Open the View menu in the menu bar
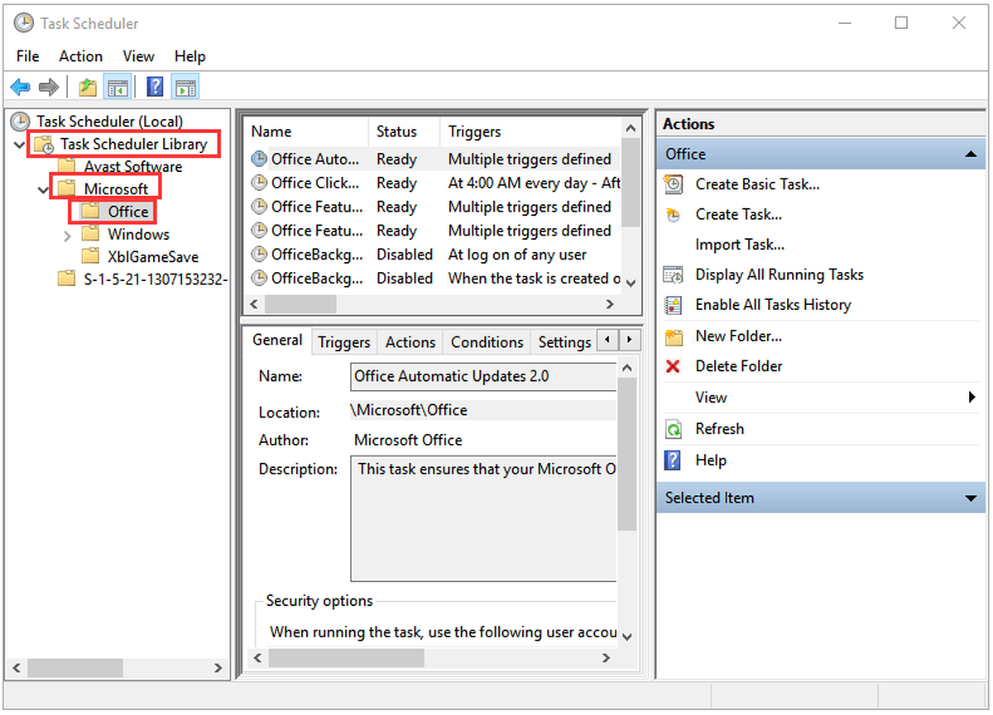 (139, 56)
